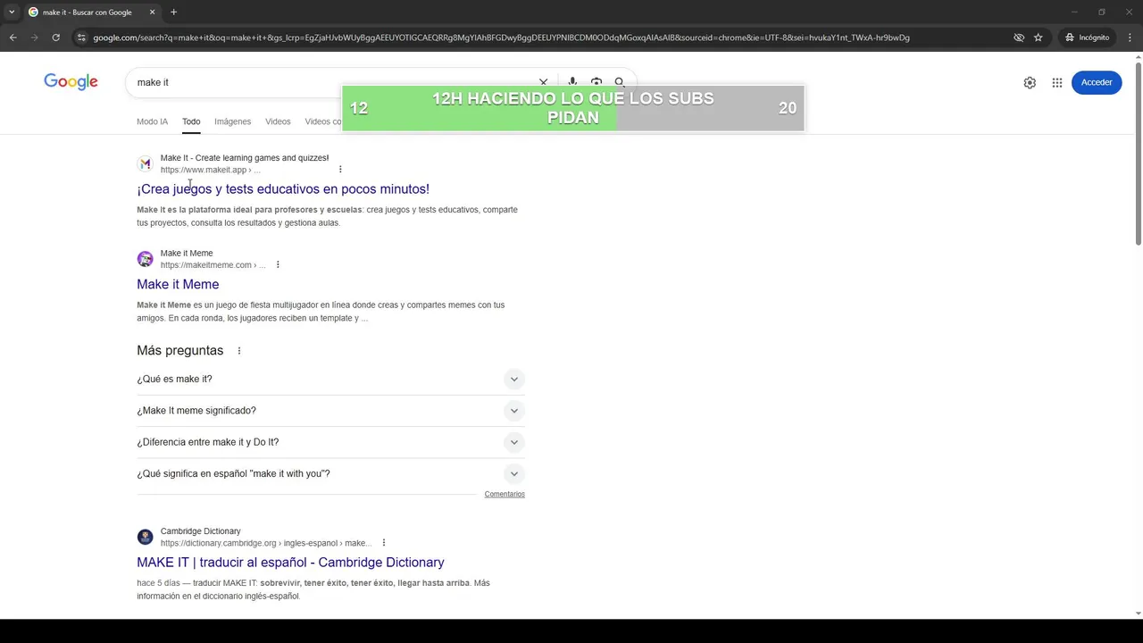Viewport: 1143px width, 643px height.
Task: Expand '¿Make It meme significado?' question
Action: pos(330,411)
